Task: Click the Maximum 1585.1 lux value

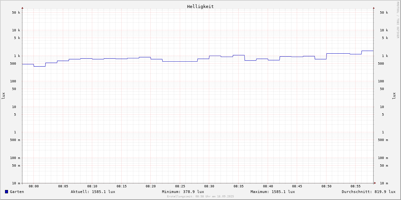Action: click(x=273, y=192)
